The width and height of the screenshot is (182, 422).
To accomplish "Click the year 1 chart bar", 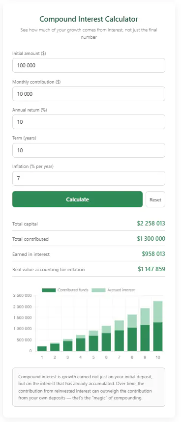I will click(x=42, y=348).
